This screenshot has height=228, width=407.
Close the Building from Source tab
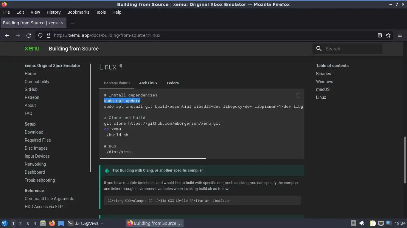pos(62,23)
